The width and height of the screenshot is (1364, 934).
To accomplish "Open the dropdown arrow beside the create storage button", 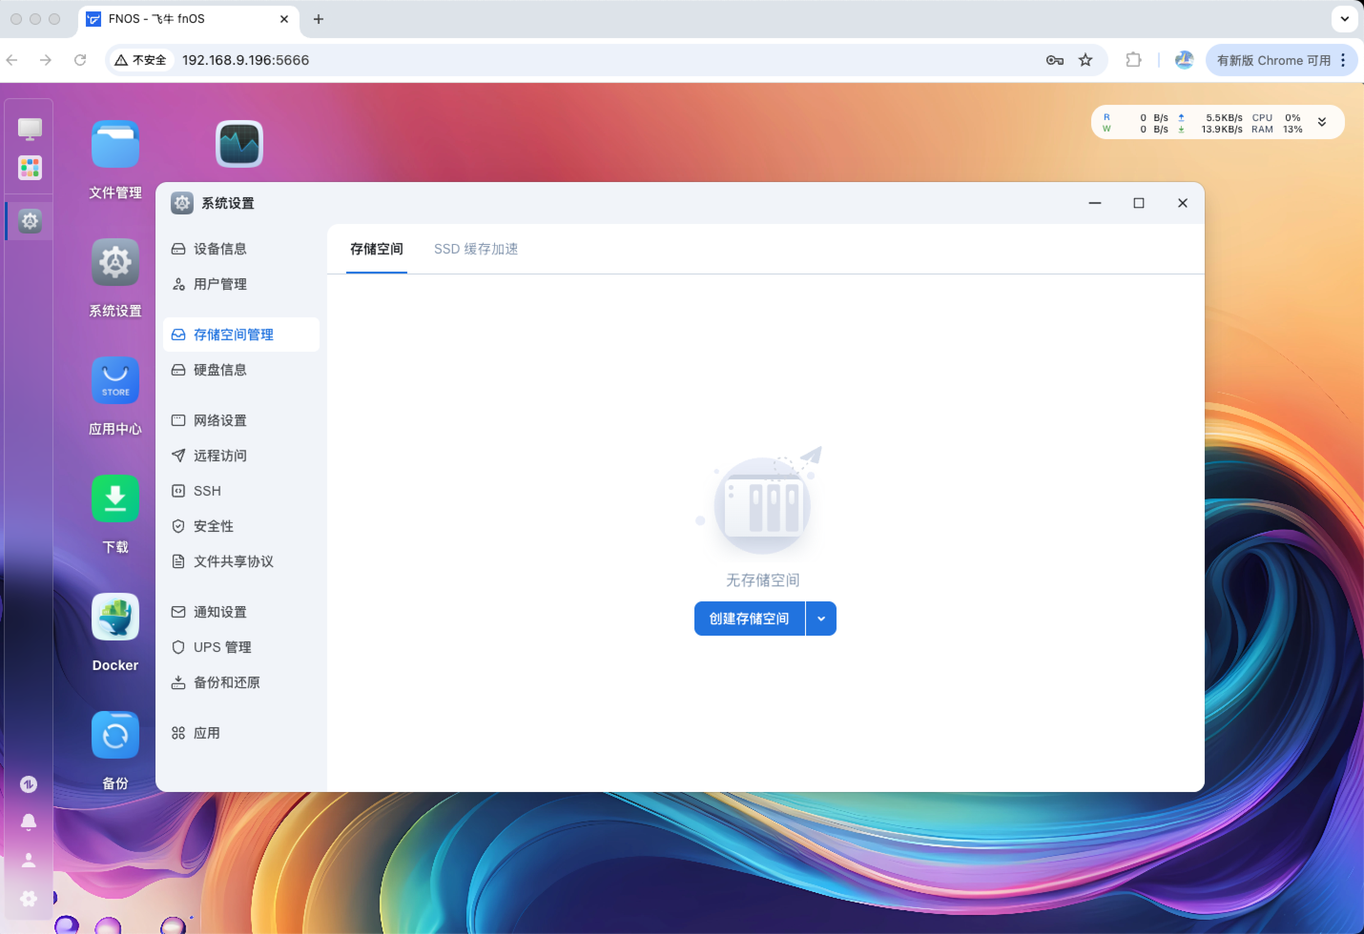I will tap(821, 619).
